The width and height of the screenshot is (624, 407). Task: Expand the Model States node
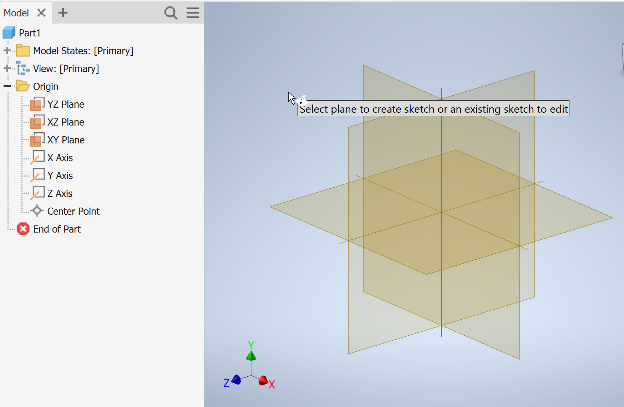[x=7, y=51]
